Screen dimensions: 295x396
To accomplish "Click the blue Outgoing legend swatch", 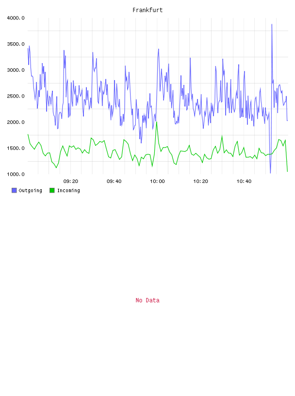I will 14,190.
